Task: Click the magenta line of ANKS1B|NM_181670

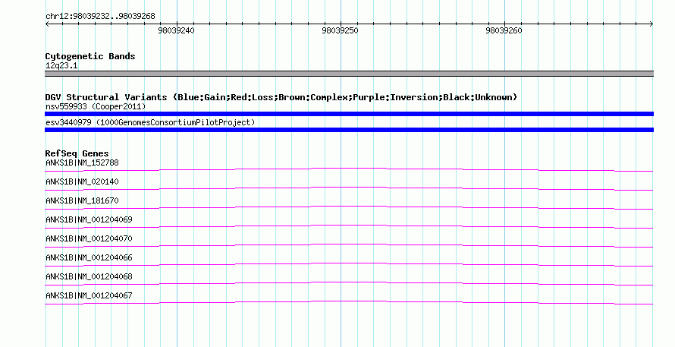Action: pyautogui.click(x=349, y=207)
